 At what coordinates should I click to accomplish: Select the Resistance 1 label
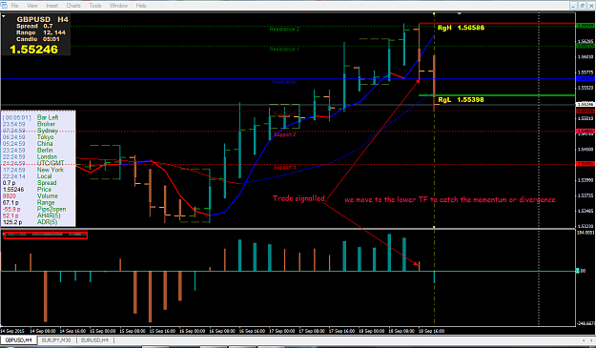tap(284, 49)
